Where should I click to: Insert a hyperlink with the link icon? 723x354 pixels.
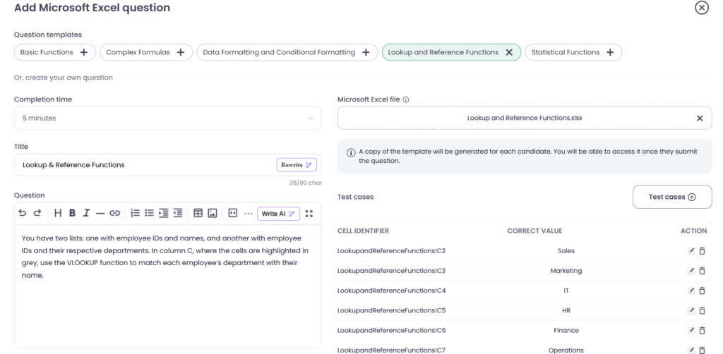(x=115, y=213)
